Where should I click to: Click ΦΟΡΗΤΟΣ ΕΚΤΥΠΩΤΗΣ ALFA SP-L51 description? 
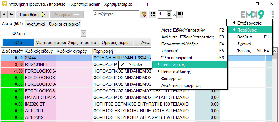(x=131, y=117)
